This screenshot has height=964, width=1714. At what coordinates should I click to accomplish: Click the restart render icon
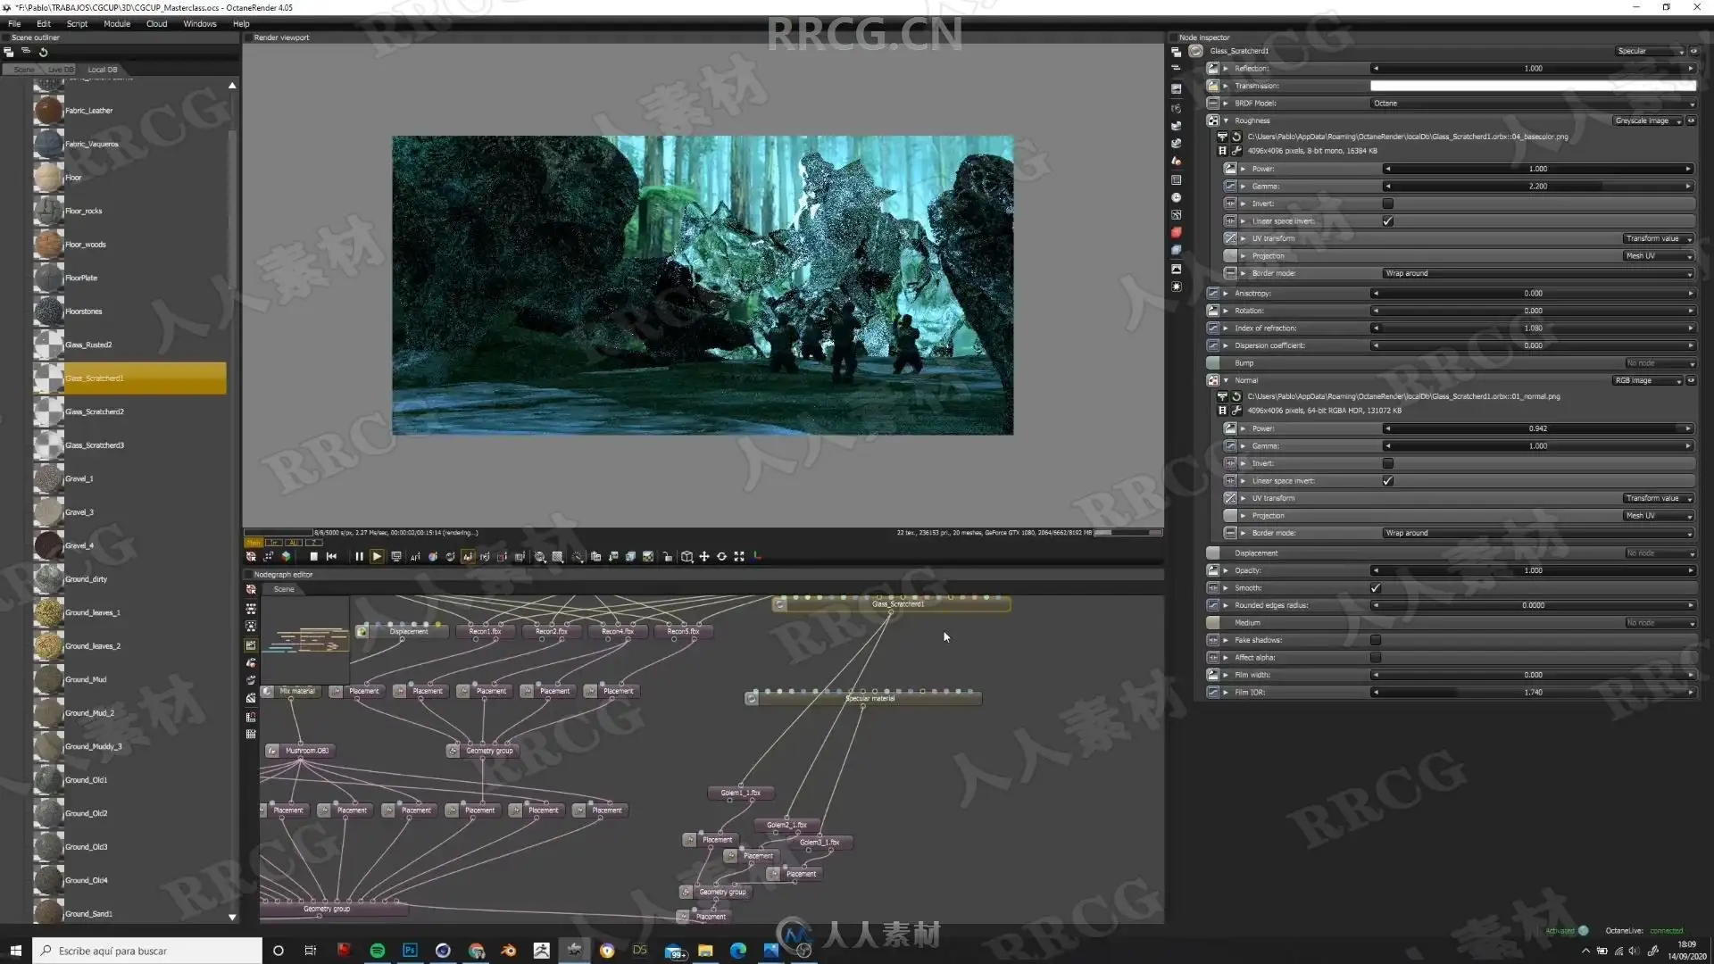[x=331, y=556]
